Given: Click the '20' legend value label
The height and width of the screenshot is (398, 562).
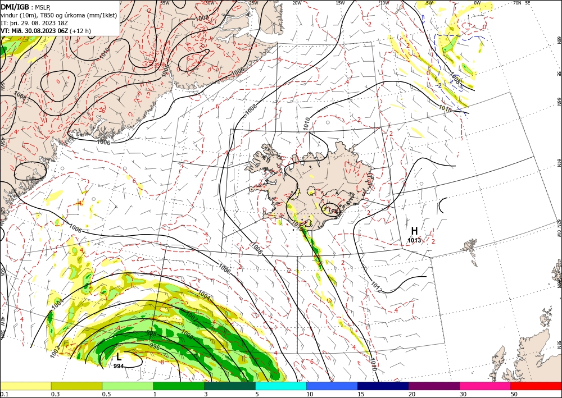Looking at the screenshot, I should (412, 394).
